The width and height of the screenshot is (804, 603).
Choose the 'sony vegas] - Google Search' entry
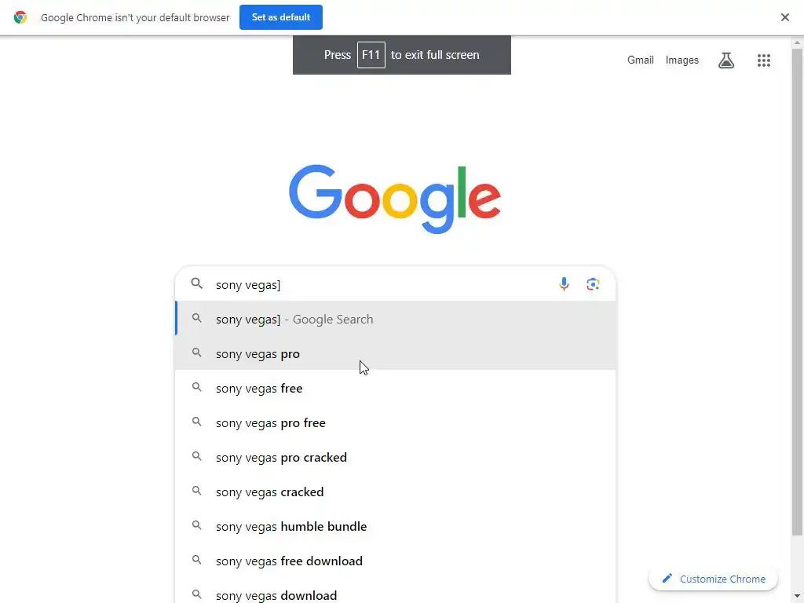point(294,320)
